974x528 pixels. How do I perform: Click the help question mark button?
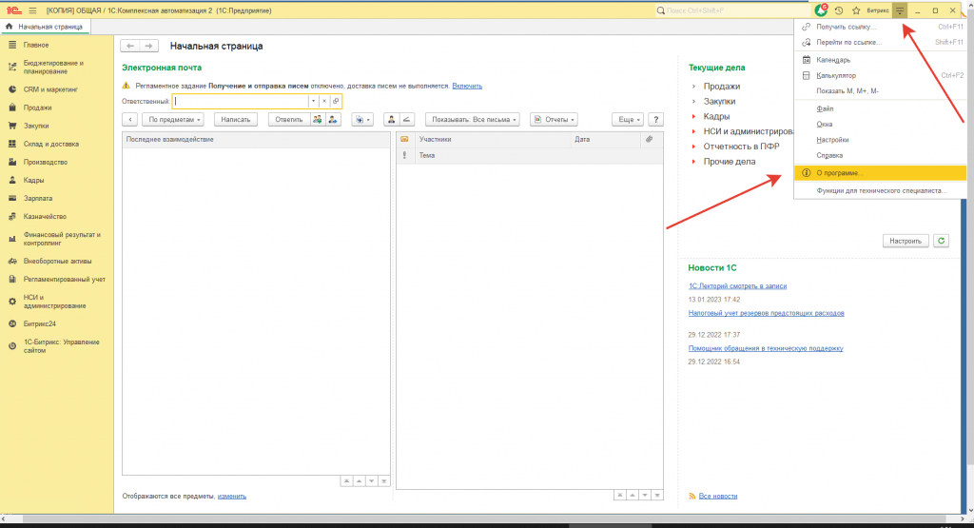(x=655, y=120)
